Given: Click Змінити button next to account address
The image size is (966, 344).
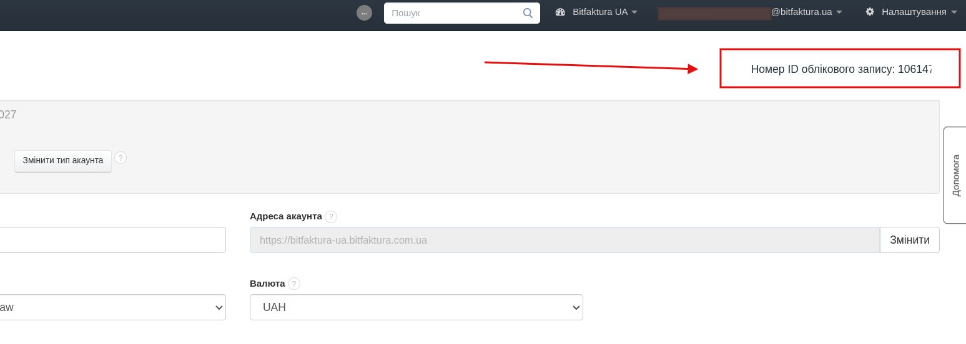Looking at the screenshot, I should coord(909,240).
